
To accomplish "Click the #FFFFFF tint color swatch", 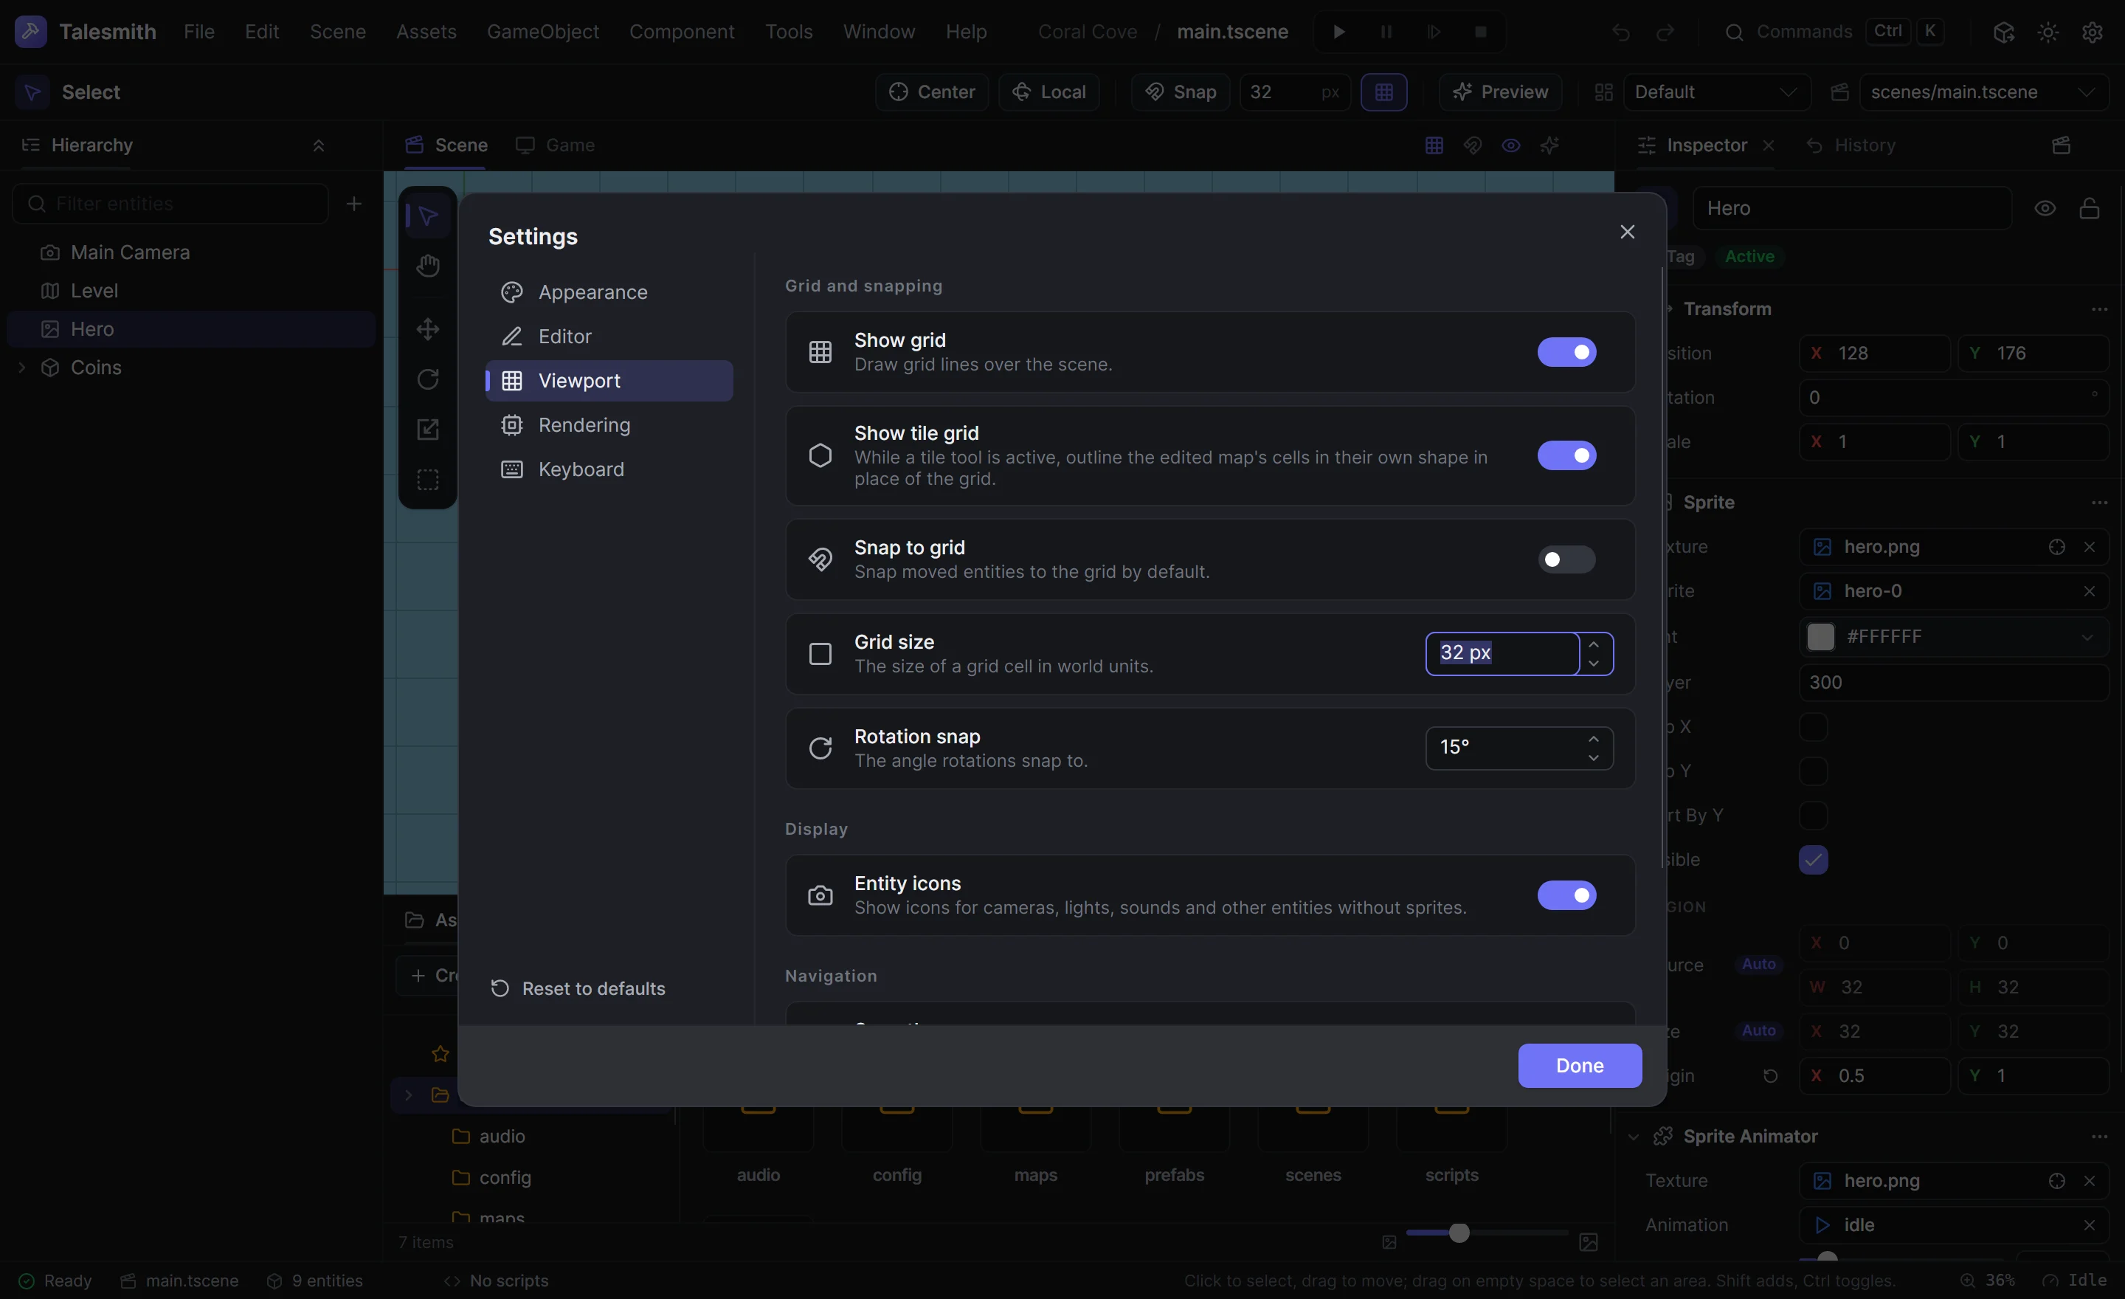I will pyautogui.click(x=1820, y=638).
